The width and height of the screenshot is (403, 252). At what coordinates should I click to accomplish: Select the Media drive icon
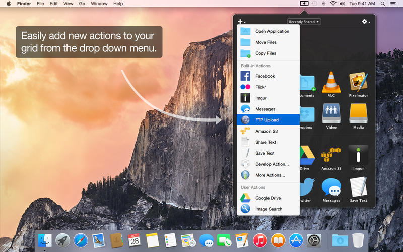click(358, 113)
